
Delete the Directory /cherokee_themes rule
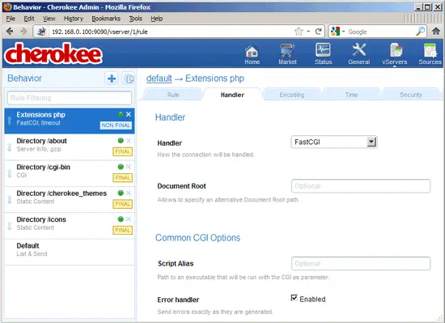pos(129,193)
